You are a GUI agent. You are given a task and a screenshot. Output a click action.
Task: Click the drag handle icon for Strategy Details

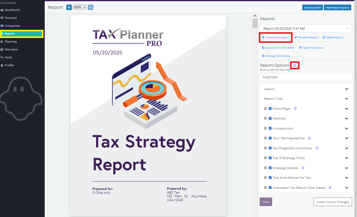coord(265,168)
